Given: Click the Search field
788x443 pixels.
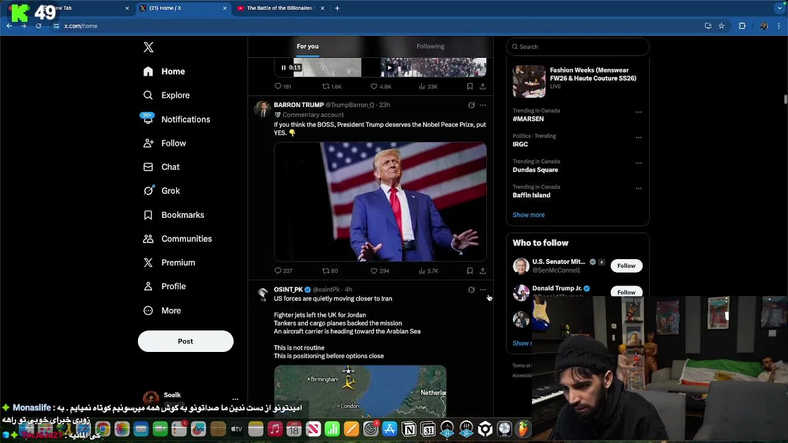Looking at the screenshot, I should [x=577, y=47].
